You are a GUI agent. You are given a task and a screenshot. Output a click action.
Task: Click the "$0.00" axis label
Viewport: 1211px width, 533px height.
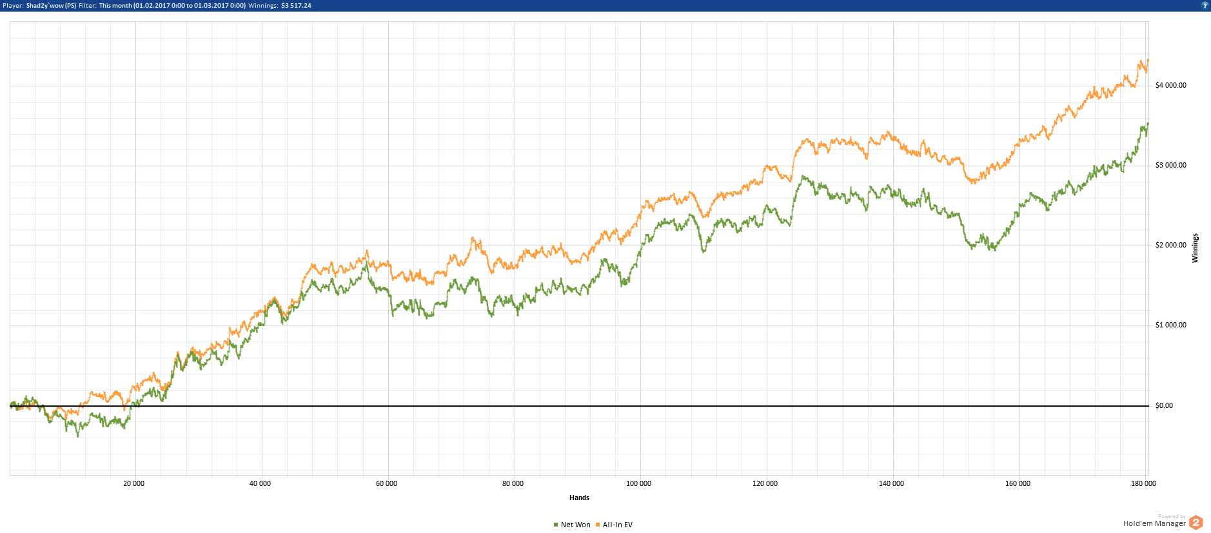1165,405
